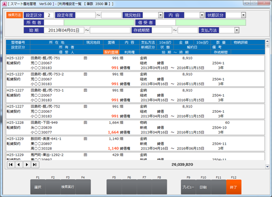This screenshot has height=197, width=272.
Task: Expand the 状態区分 dropdown
Action: tap(243, 15)
